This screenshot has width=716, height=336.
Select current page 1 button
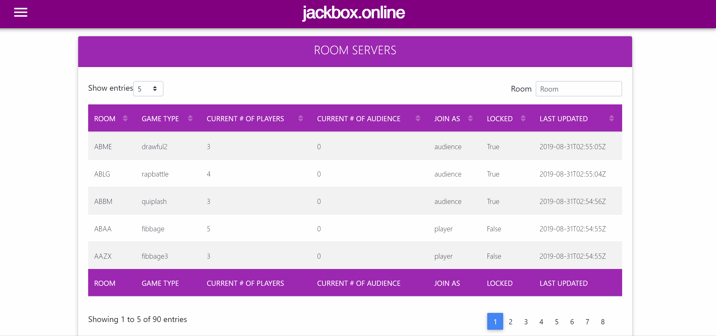[x=495, y=321]
